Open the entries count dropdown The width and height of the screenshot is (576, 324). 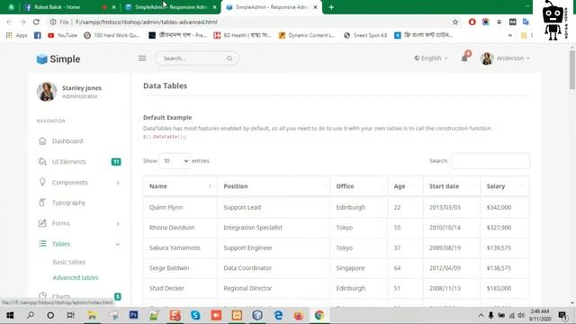click(175, 161)
